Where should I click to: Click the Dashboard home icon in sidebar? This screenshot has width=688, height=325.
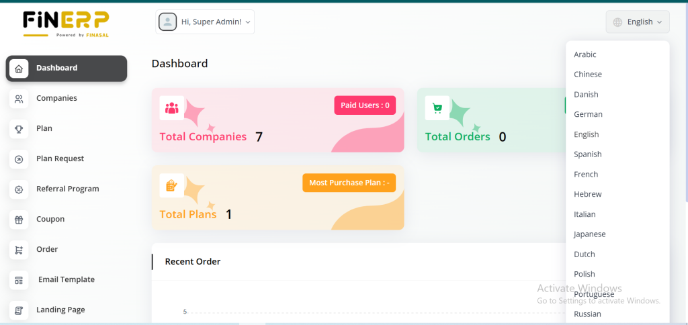(x=19, y=68)
